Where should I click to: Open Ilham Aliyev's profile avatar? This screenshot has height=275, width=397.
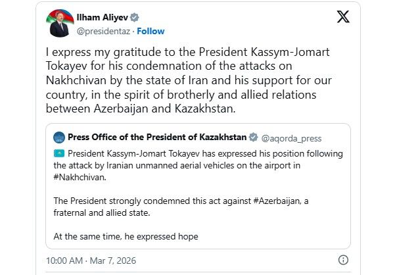[x=60, y=24]
